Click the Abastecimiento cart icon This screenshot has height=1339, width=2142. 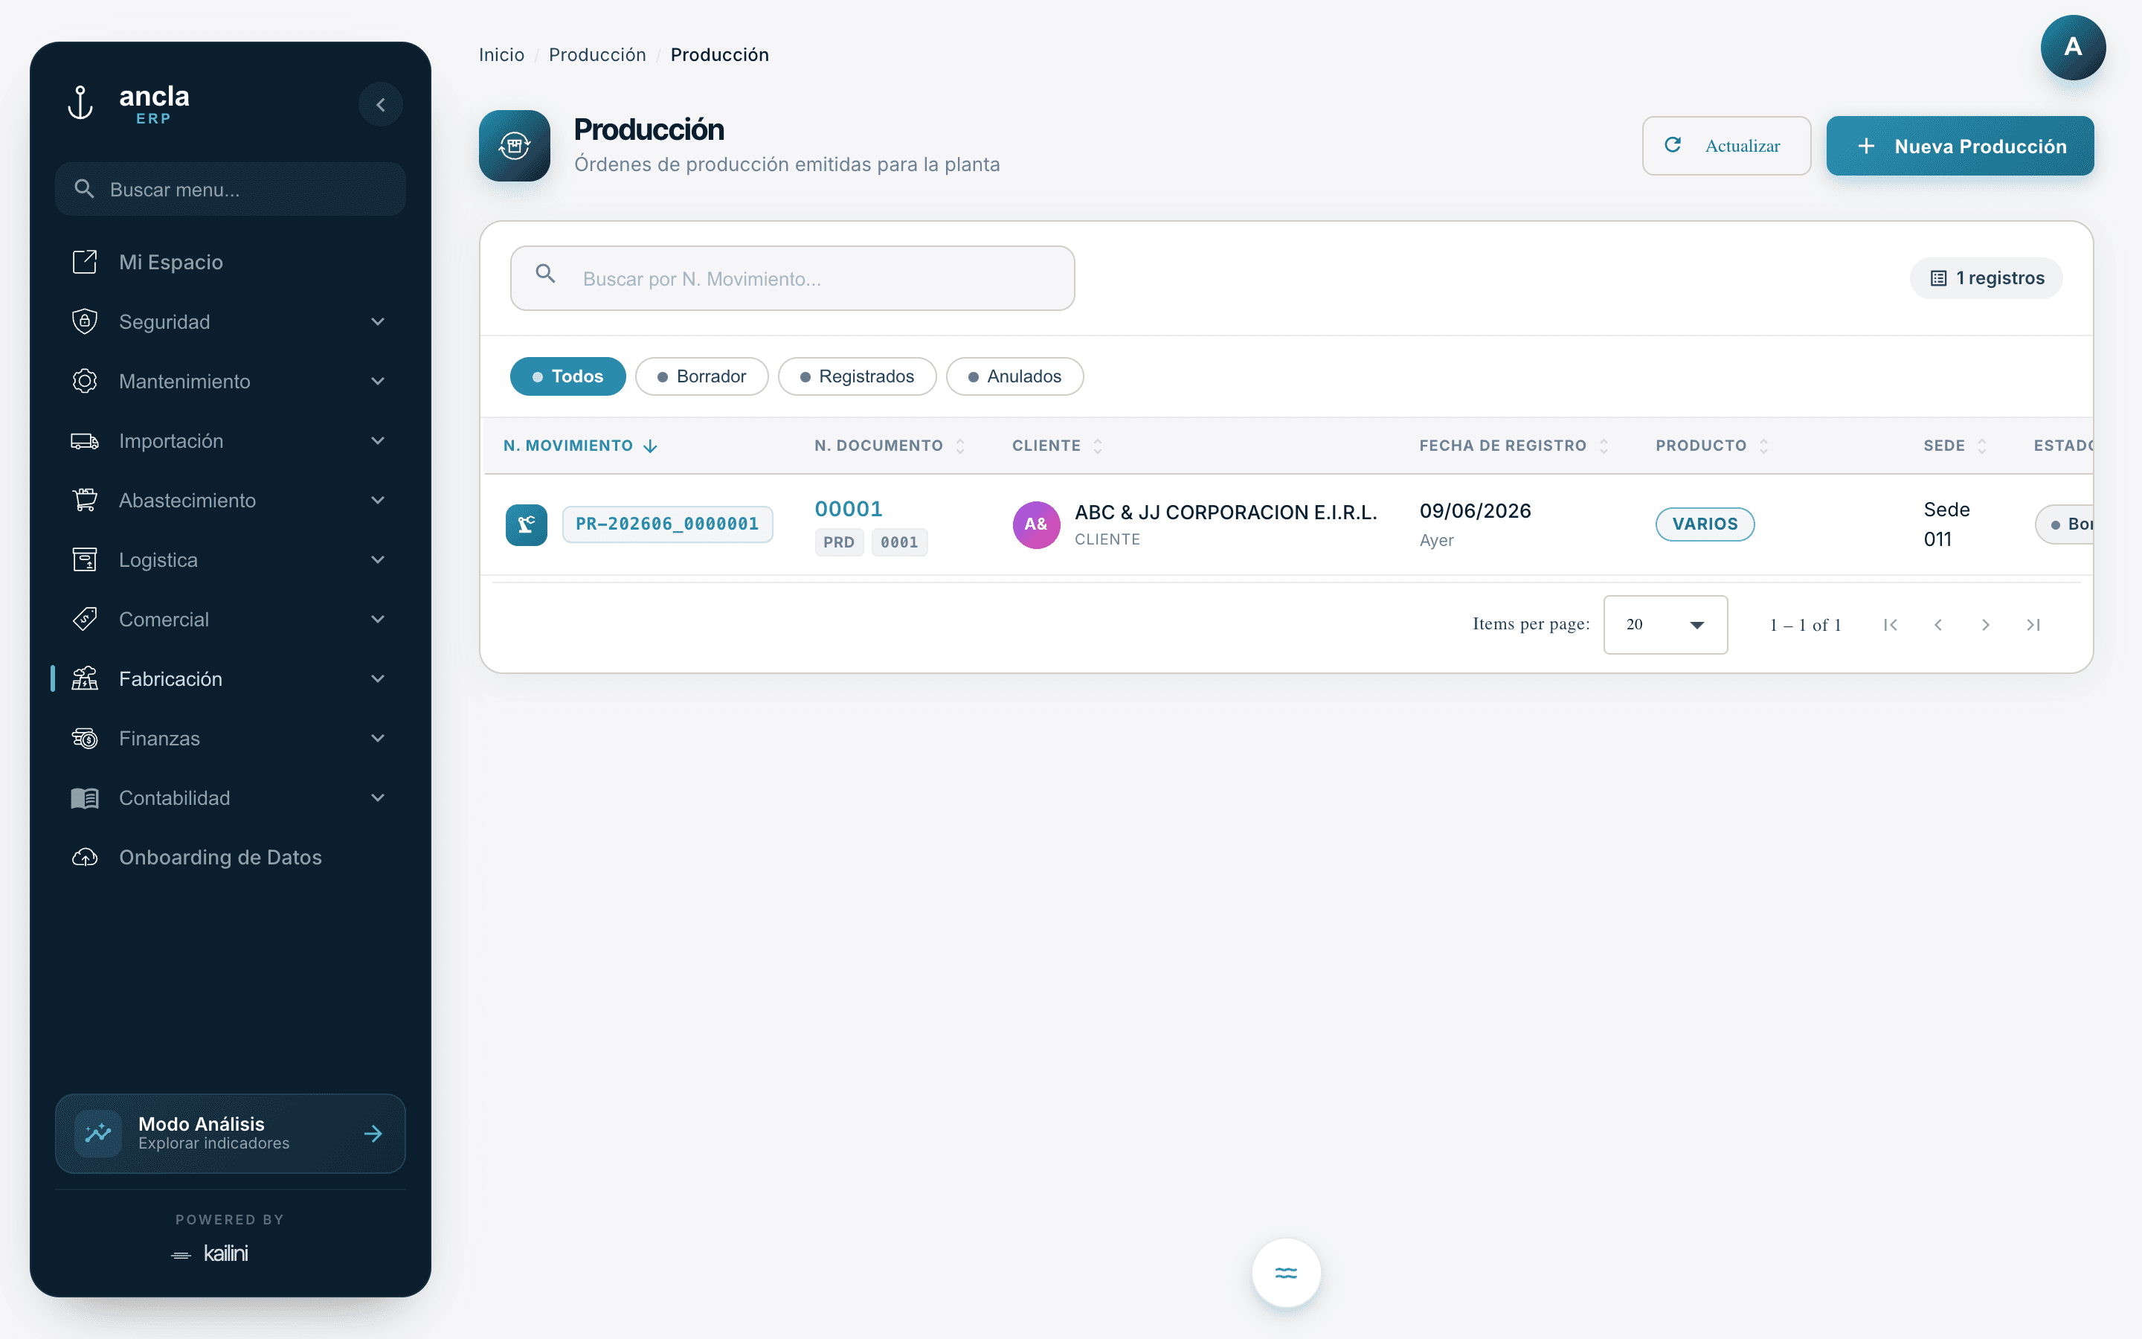tap(84, 501)
